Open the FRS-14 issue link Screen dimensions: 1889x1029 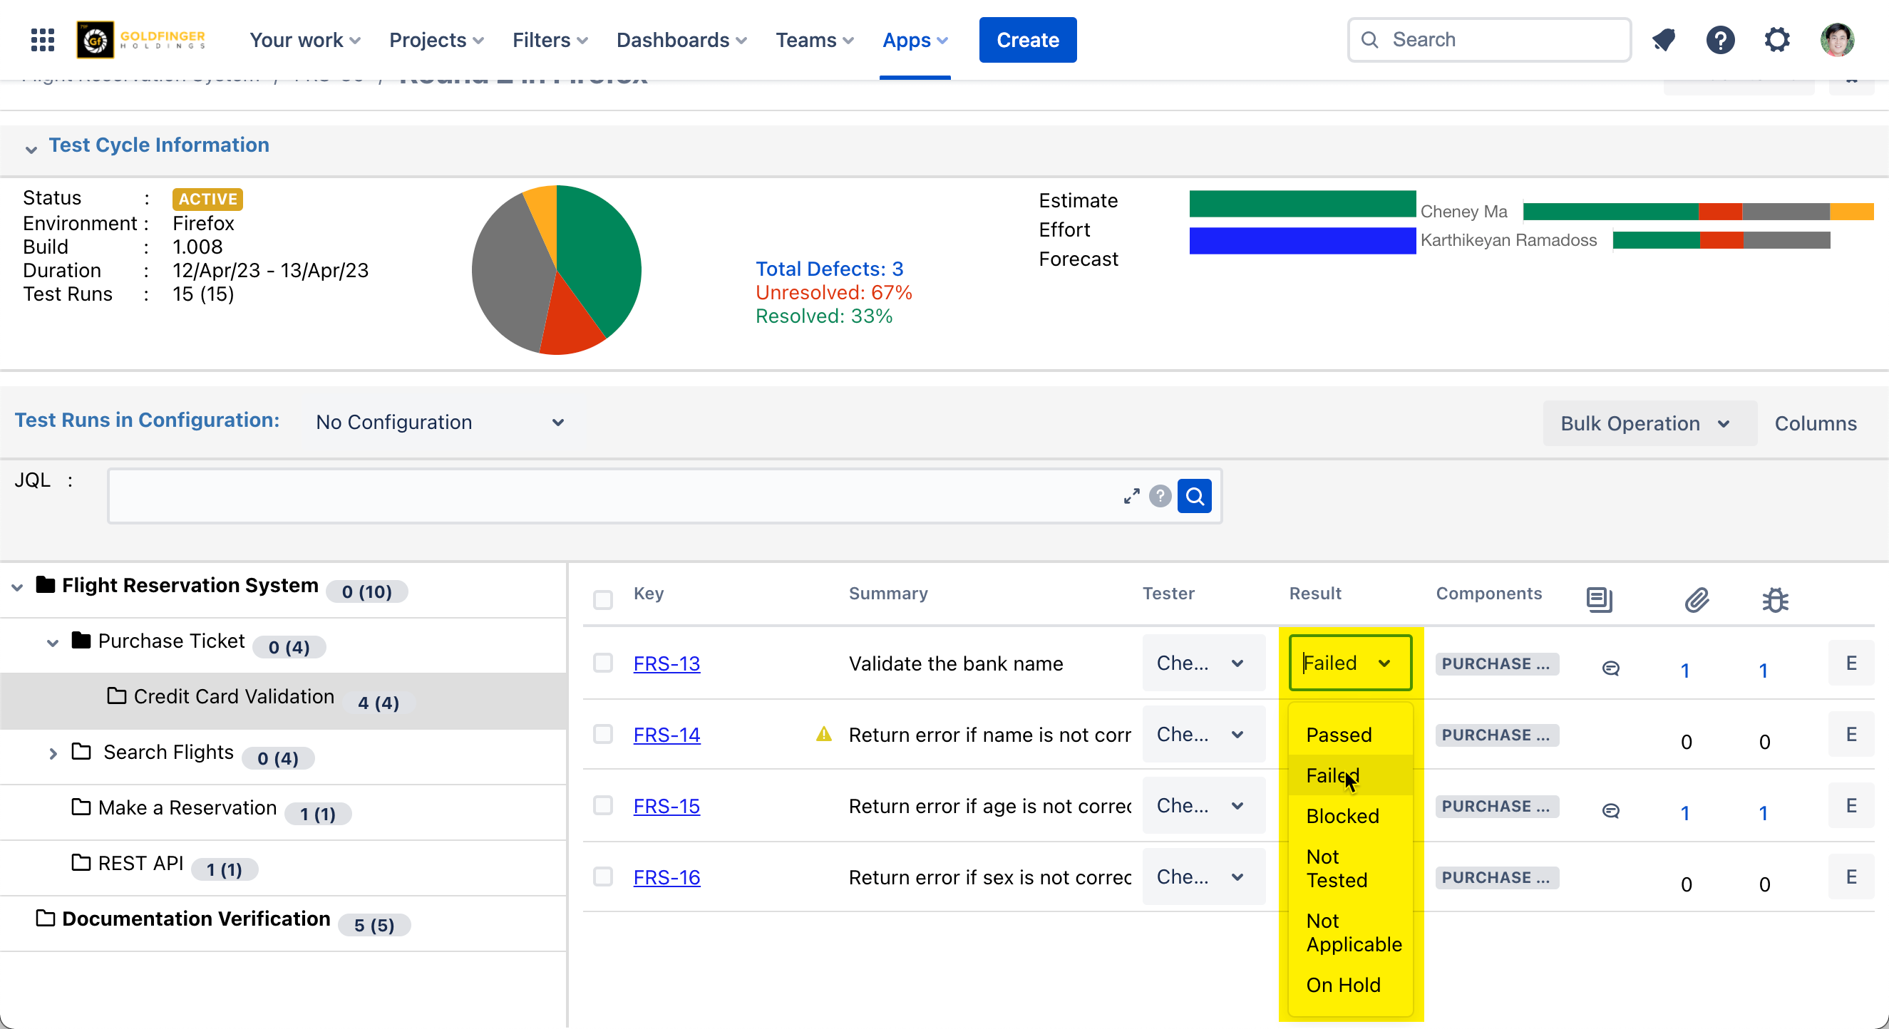(666, 735)
